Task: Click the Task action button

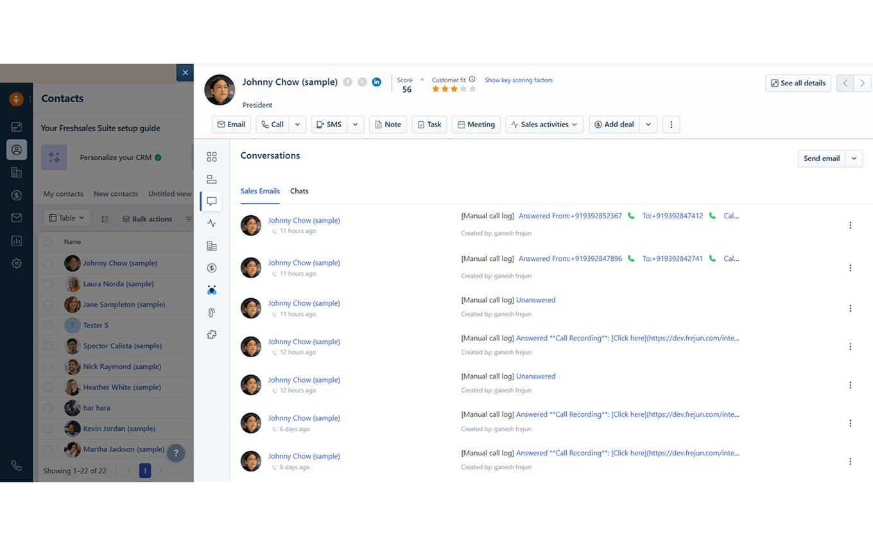Action: [x=429, y=125]
